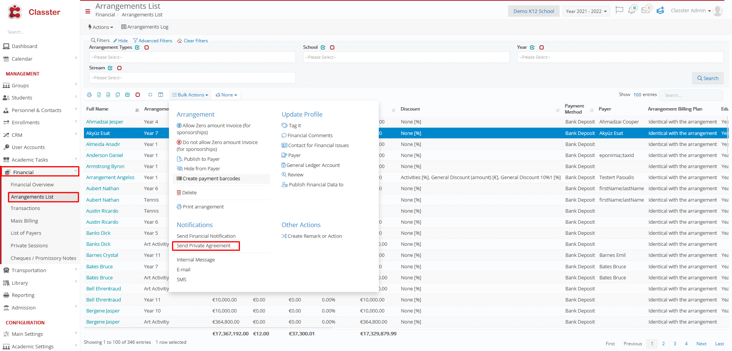The height and width of the screenshot is (351, 732).
Task: Choose General Ledger Account entry
Action: tap(310, 165)
